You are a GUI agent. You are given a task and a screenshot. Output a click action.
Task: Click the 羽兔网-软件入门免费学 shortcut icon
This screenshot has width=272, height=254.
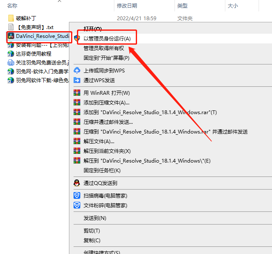pyautogui.click(x=11, y=72)
